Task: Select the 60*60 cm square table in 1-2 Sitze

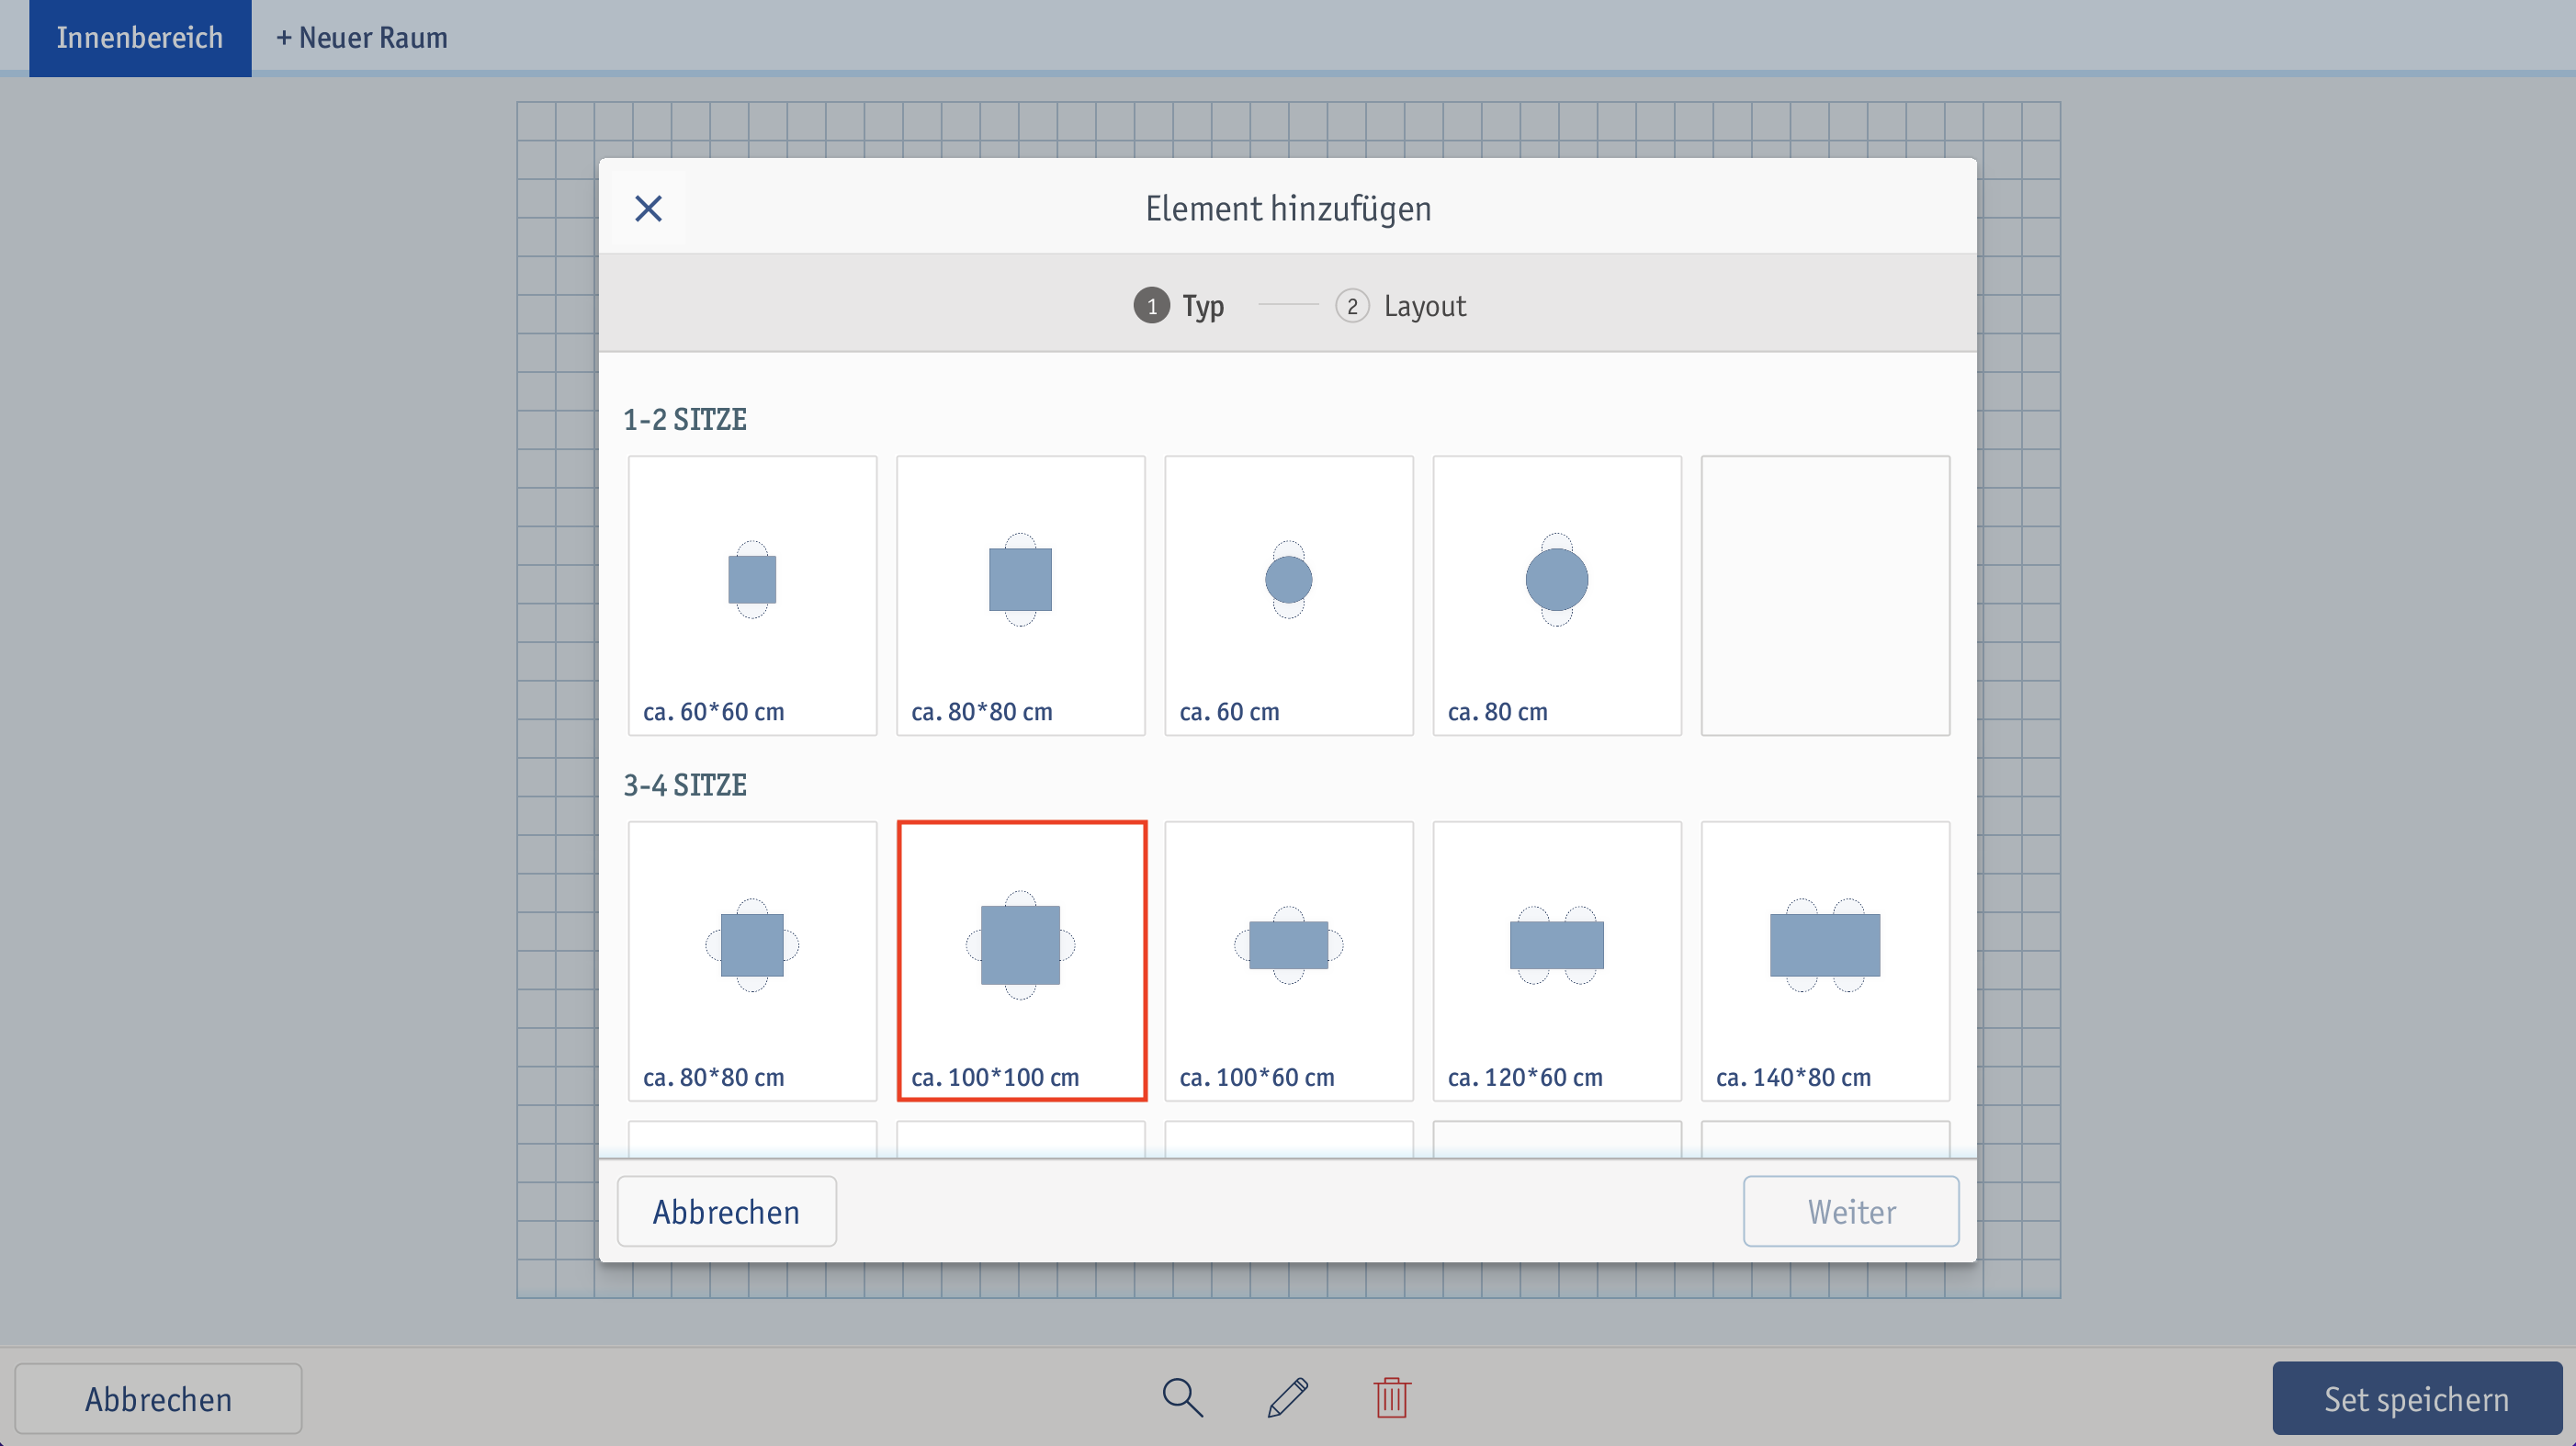Action: tap(752, 596)
